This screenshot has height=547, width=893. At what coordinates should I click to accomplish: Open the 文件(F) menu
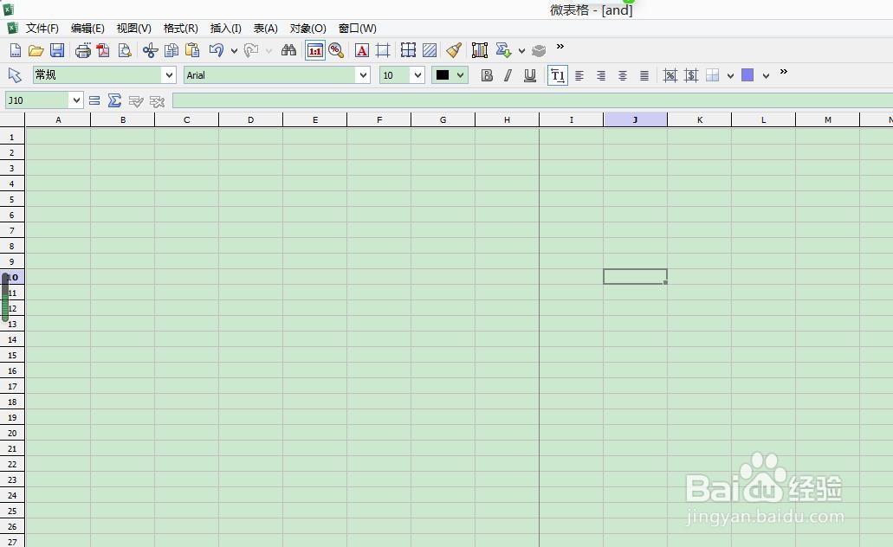click(42, 29)
